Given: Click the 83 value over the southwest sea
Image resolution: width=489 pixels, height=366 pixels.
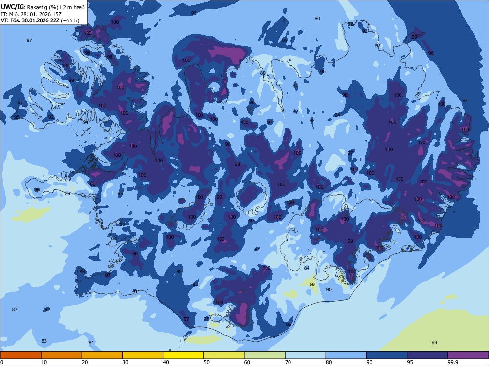Looking at the screenshot, I should pos(44,341).
